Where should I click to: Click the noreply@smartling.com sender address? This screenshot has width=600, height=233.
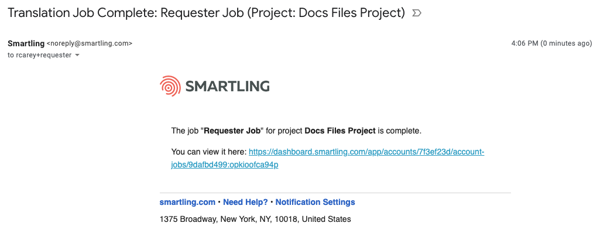90,44
